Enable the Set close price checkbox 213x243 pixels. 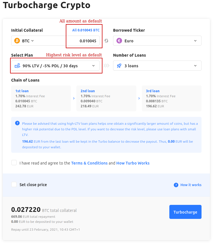[14, 185]
